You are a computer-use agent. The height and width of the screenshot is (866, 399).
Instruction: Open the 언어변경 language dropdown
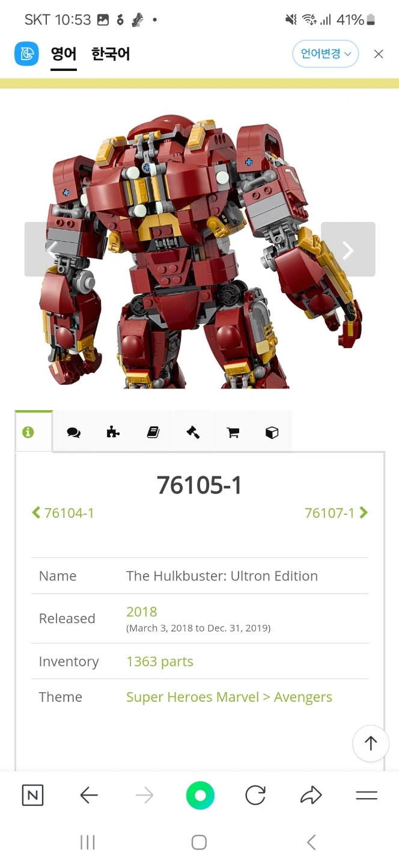[326, 54]
